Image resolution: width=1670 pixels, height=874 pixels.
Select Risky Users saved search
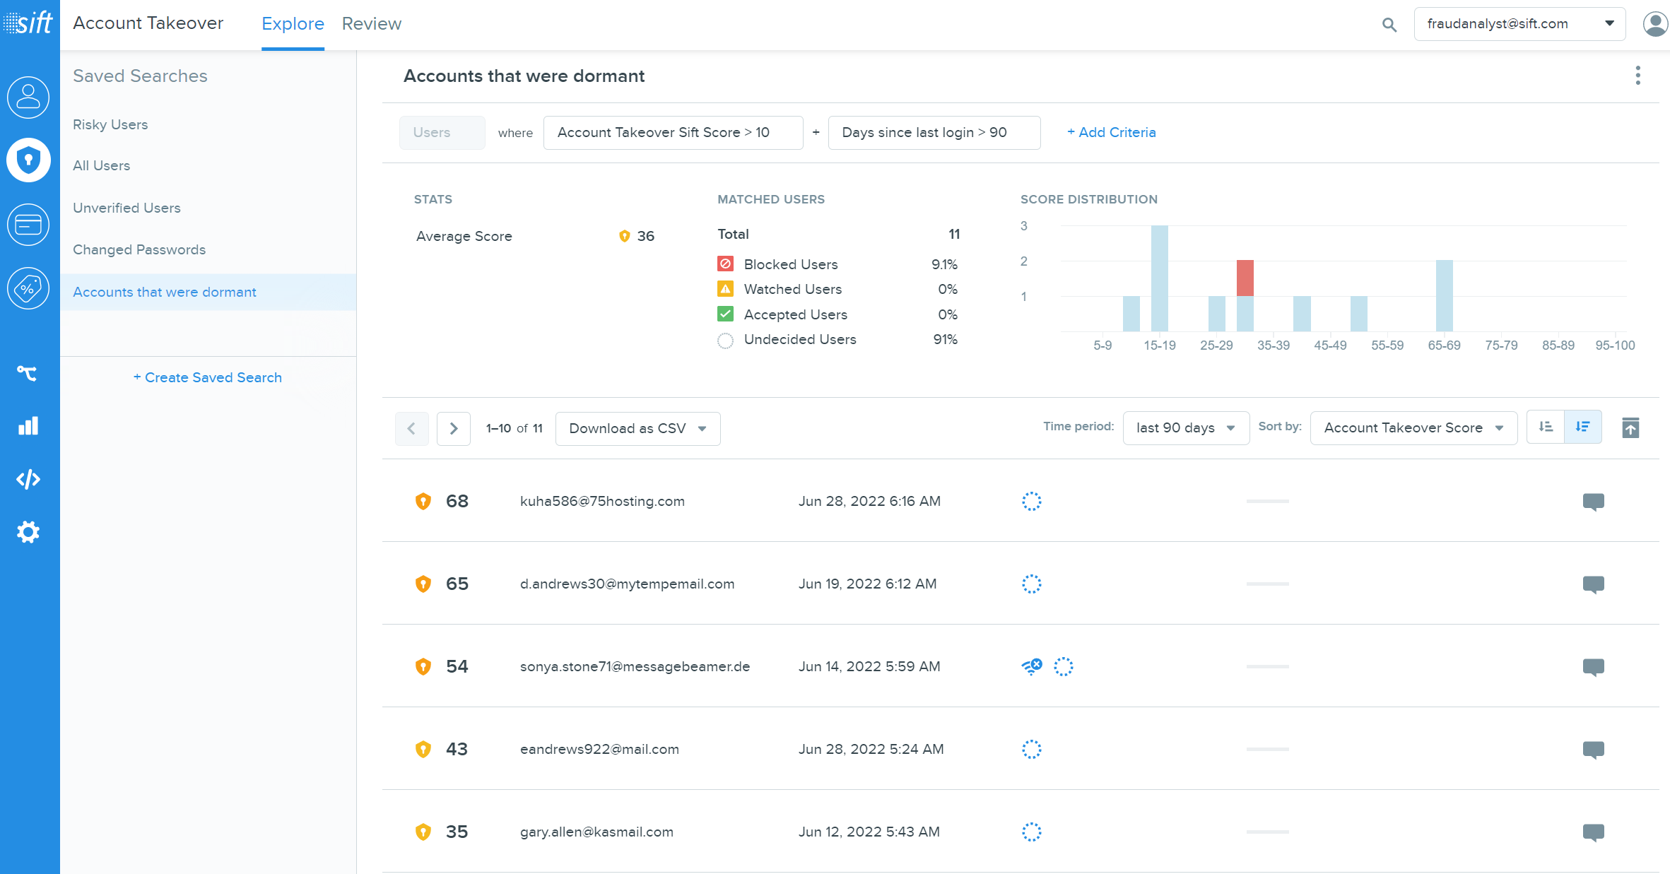coord(110,124)
